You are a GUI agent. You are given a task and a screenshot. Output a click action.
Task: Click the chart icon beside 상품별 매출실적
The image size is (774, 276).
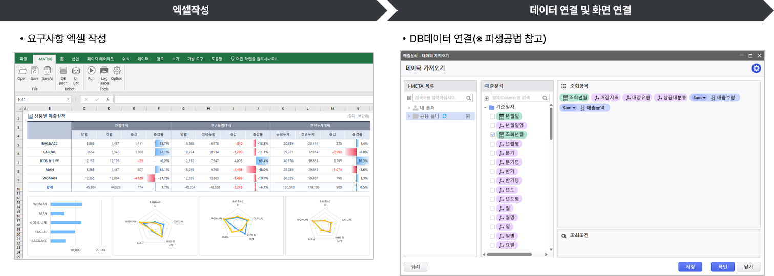pos(30,117)
